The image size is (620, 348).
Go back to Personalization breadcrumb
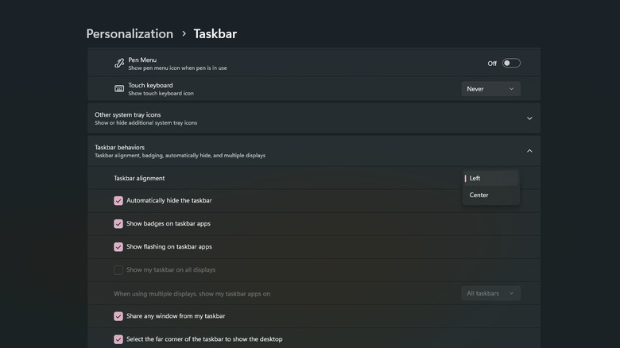(x=130, y=34)
